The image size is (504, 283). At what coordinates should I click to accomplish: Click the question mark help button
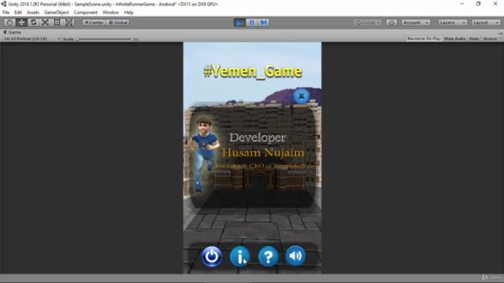tap(268, 256)
